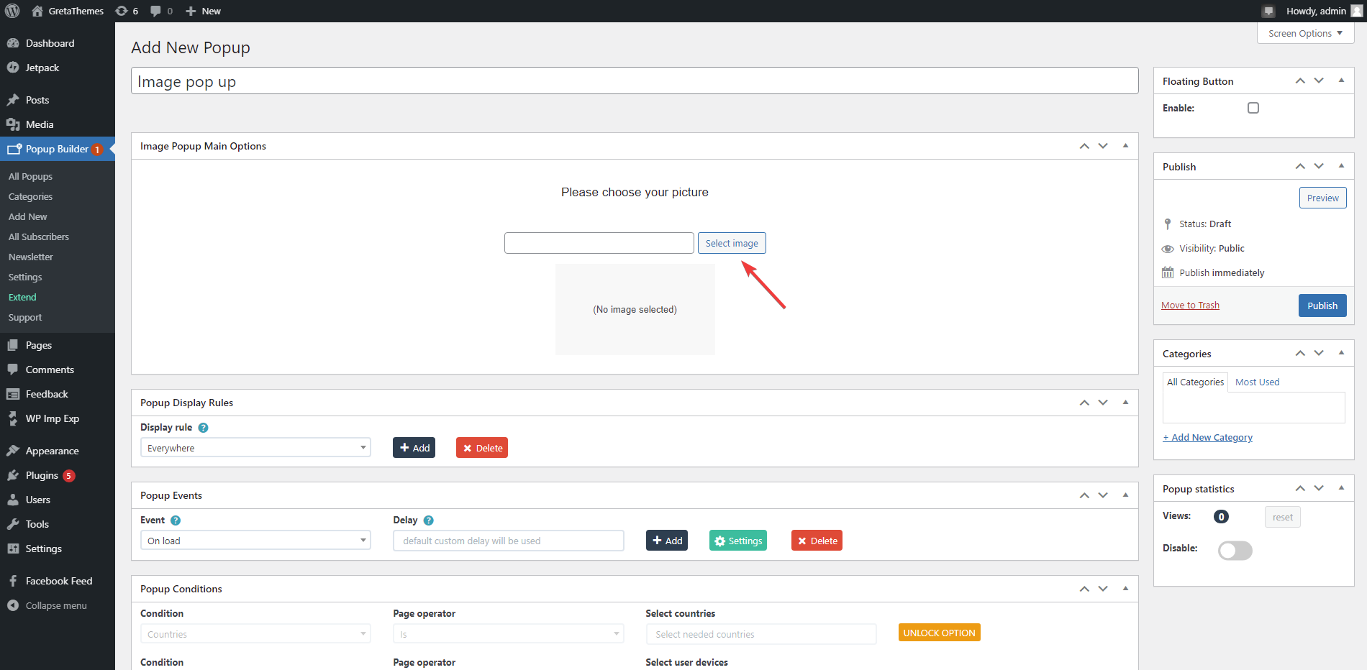The image size is (1367, 670).
Task: Click the Select needed countries field
Action: (x=761, y=634)
